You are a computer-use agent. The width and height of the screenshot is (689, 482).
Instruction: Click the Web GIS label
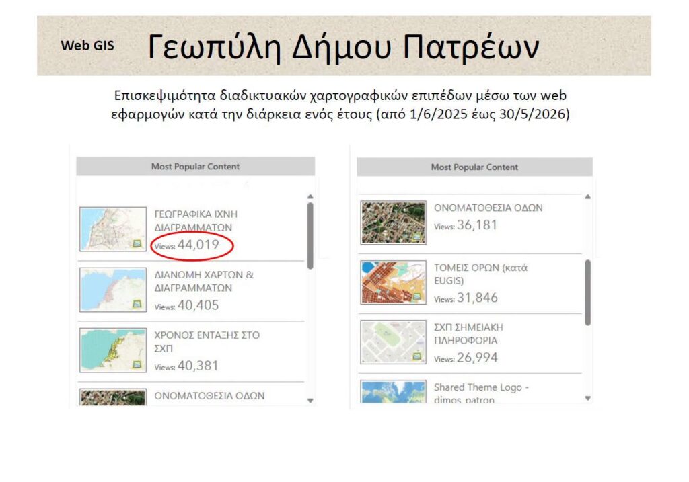click(x=87, y=46)
